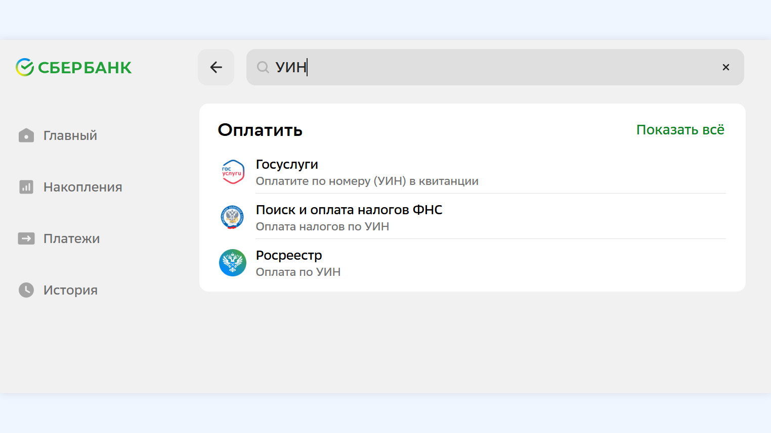
Task: Click the Платежи arrow icon
Action: pos(26,238)
